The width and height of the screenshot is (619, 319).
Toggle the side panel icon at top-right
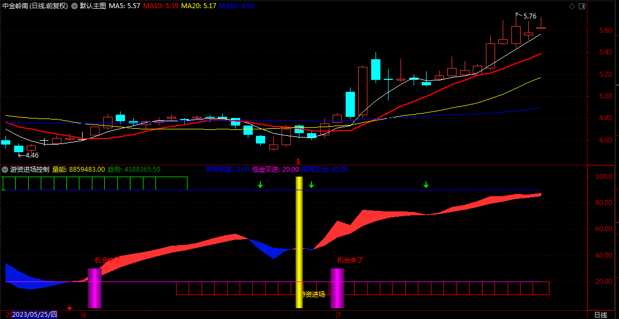[582, 7]
